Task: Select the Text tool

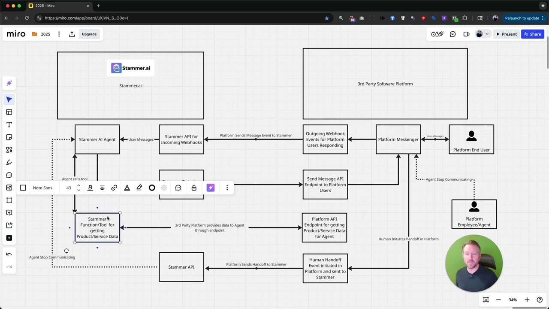Action: (9, 124)
